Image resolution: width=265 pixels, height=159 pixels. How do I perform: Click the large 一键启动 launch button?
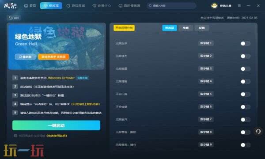pyautogui.click(x=56, y=125)
